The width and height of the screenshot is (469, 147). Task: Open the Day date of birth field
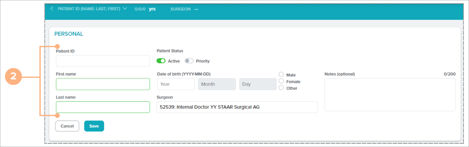(x=258, y=84)
